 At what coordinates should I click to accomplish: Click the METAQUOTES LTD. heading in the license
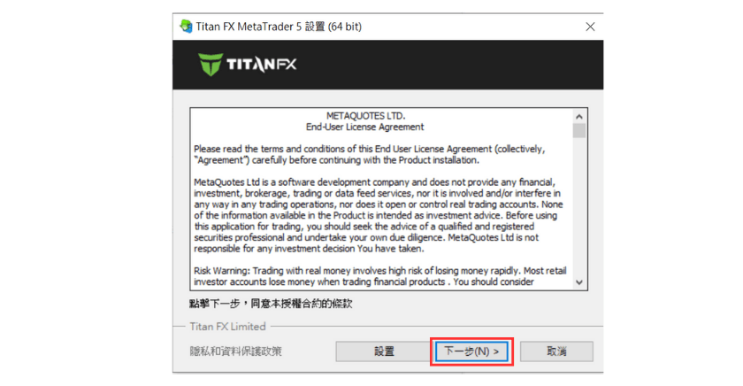366,116
